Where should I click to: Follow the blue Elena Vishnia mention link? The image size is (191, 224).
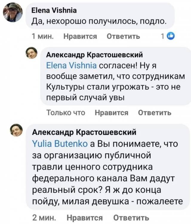[72, 66]
